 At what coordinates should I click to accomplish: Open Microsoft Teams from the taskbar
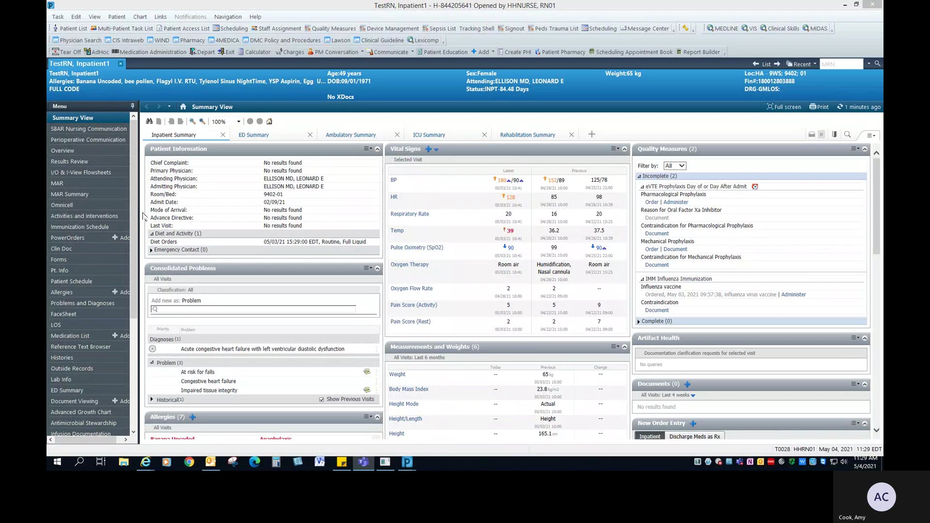[x=363, y=462]
